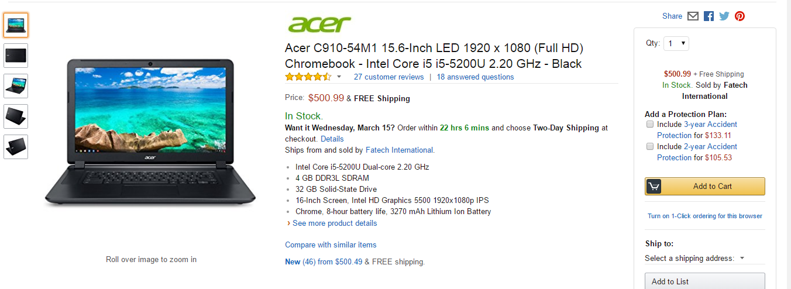Enable 2-year Accident Protection checkbox
This screenshot has width=791, height=289.
pos(650,147)
